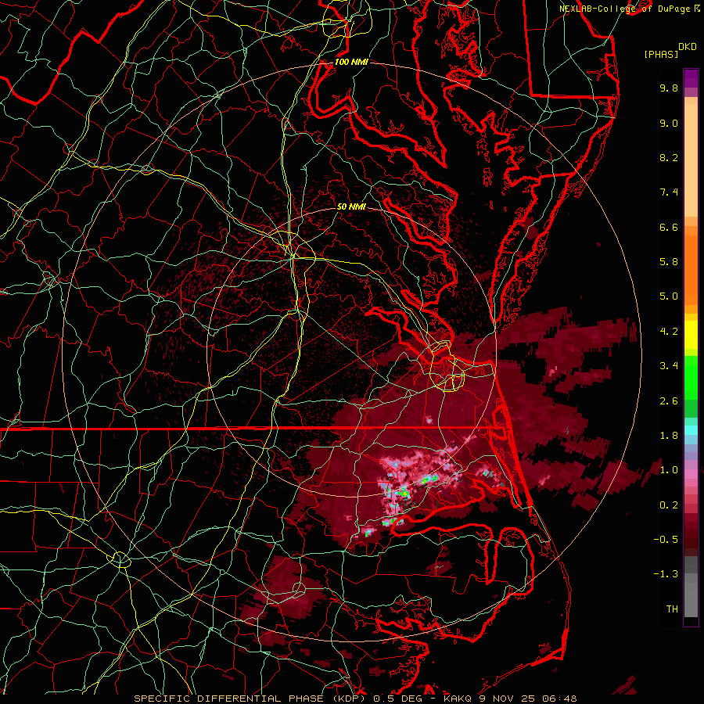The width and height of the screenshot is (704, 704).
Task: Click the [PHAS] legend unit label
Action: coord(661,55)
